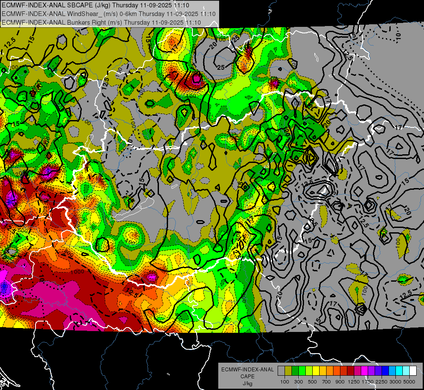The width and height of the screenshot is (424, 390).
Task: Pick the deep pink swatch after 1250
Action: (357, 371)
